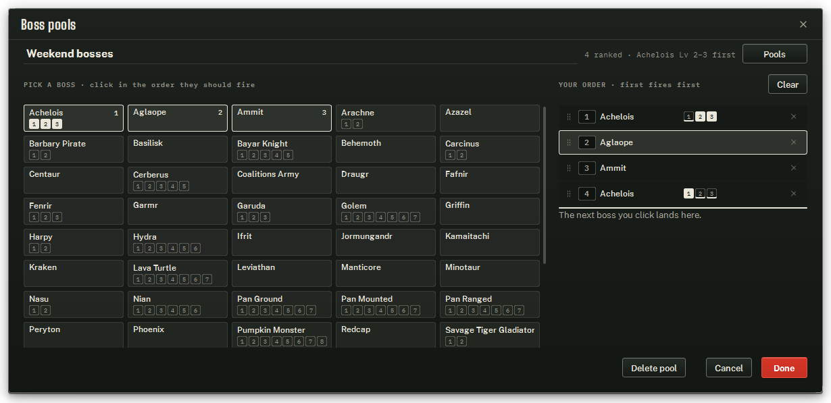Viewport: 831px width, 403px height.
Task: Pick the Basilisk boss card
Action: coord(178,149)
